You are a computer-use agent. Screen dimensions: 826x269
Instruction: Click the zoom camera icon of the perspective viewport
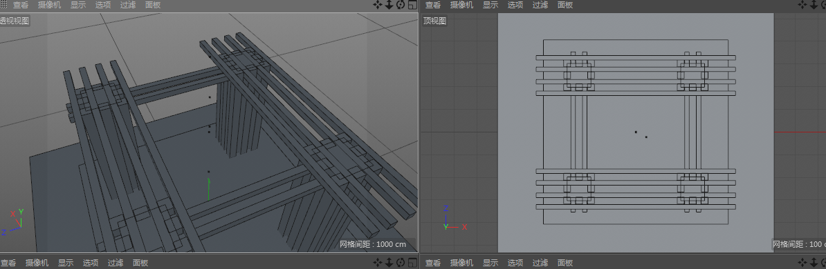[389, 5]
